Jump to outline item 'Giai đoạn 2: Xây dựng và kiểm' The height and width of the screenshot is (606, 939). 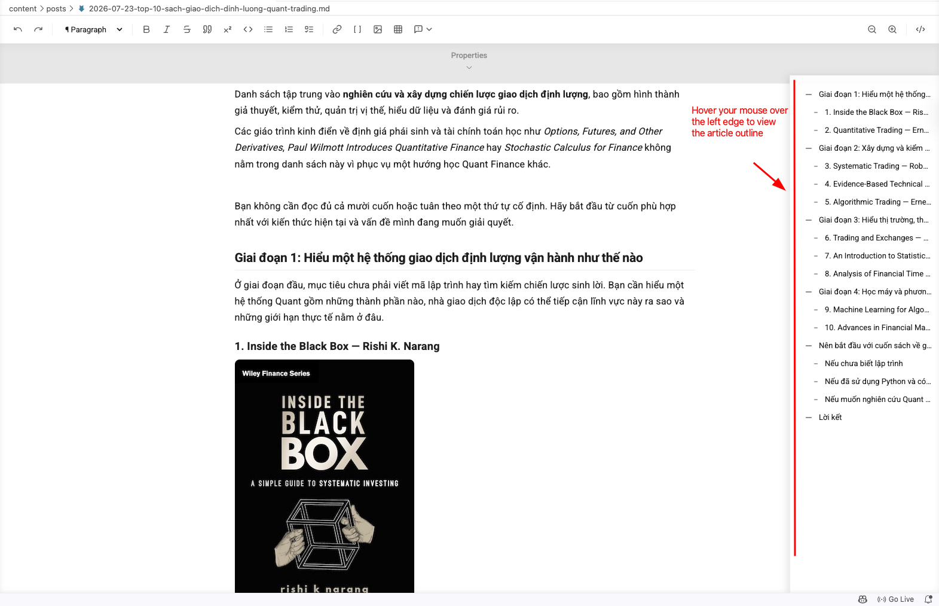[x=874, y=148]
